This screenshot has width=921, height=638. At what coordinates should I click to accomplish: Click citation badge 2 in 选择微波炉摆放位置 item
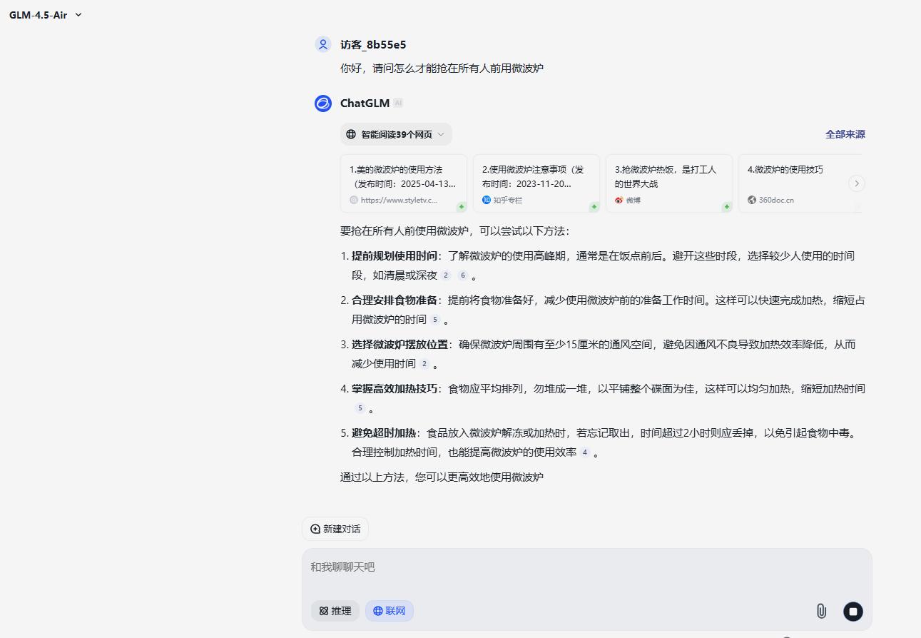click(x=424, y=364)
